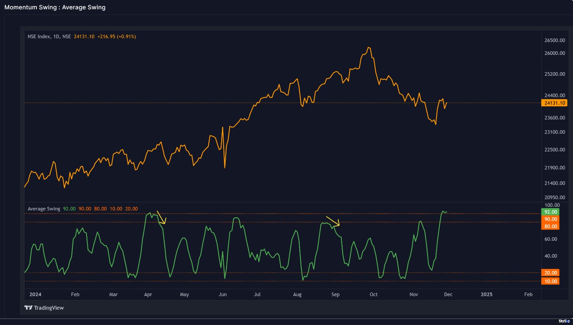Click the 60.00 label on indicator scale
The image size is (573, 325).
[551, 239]
